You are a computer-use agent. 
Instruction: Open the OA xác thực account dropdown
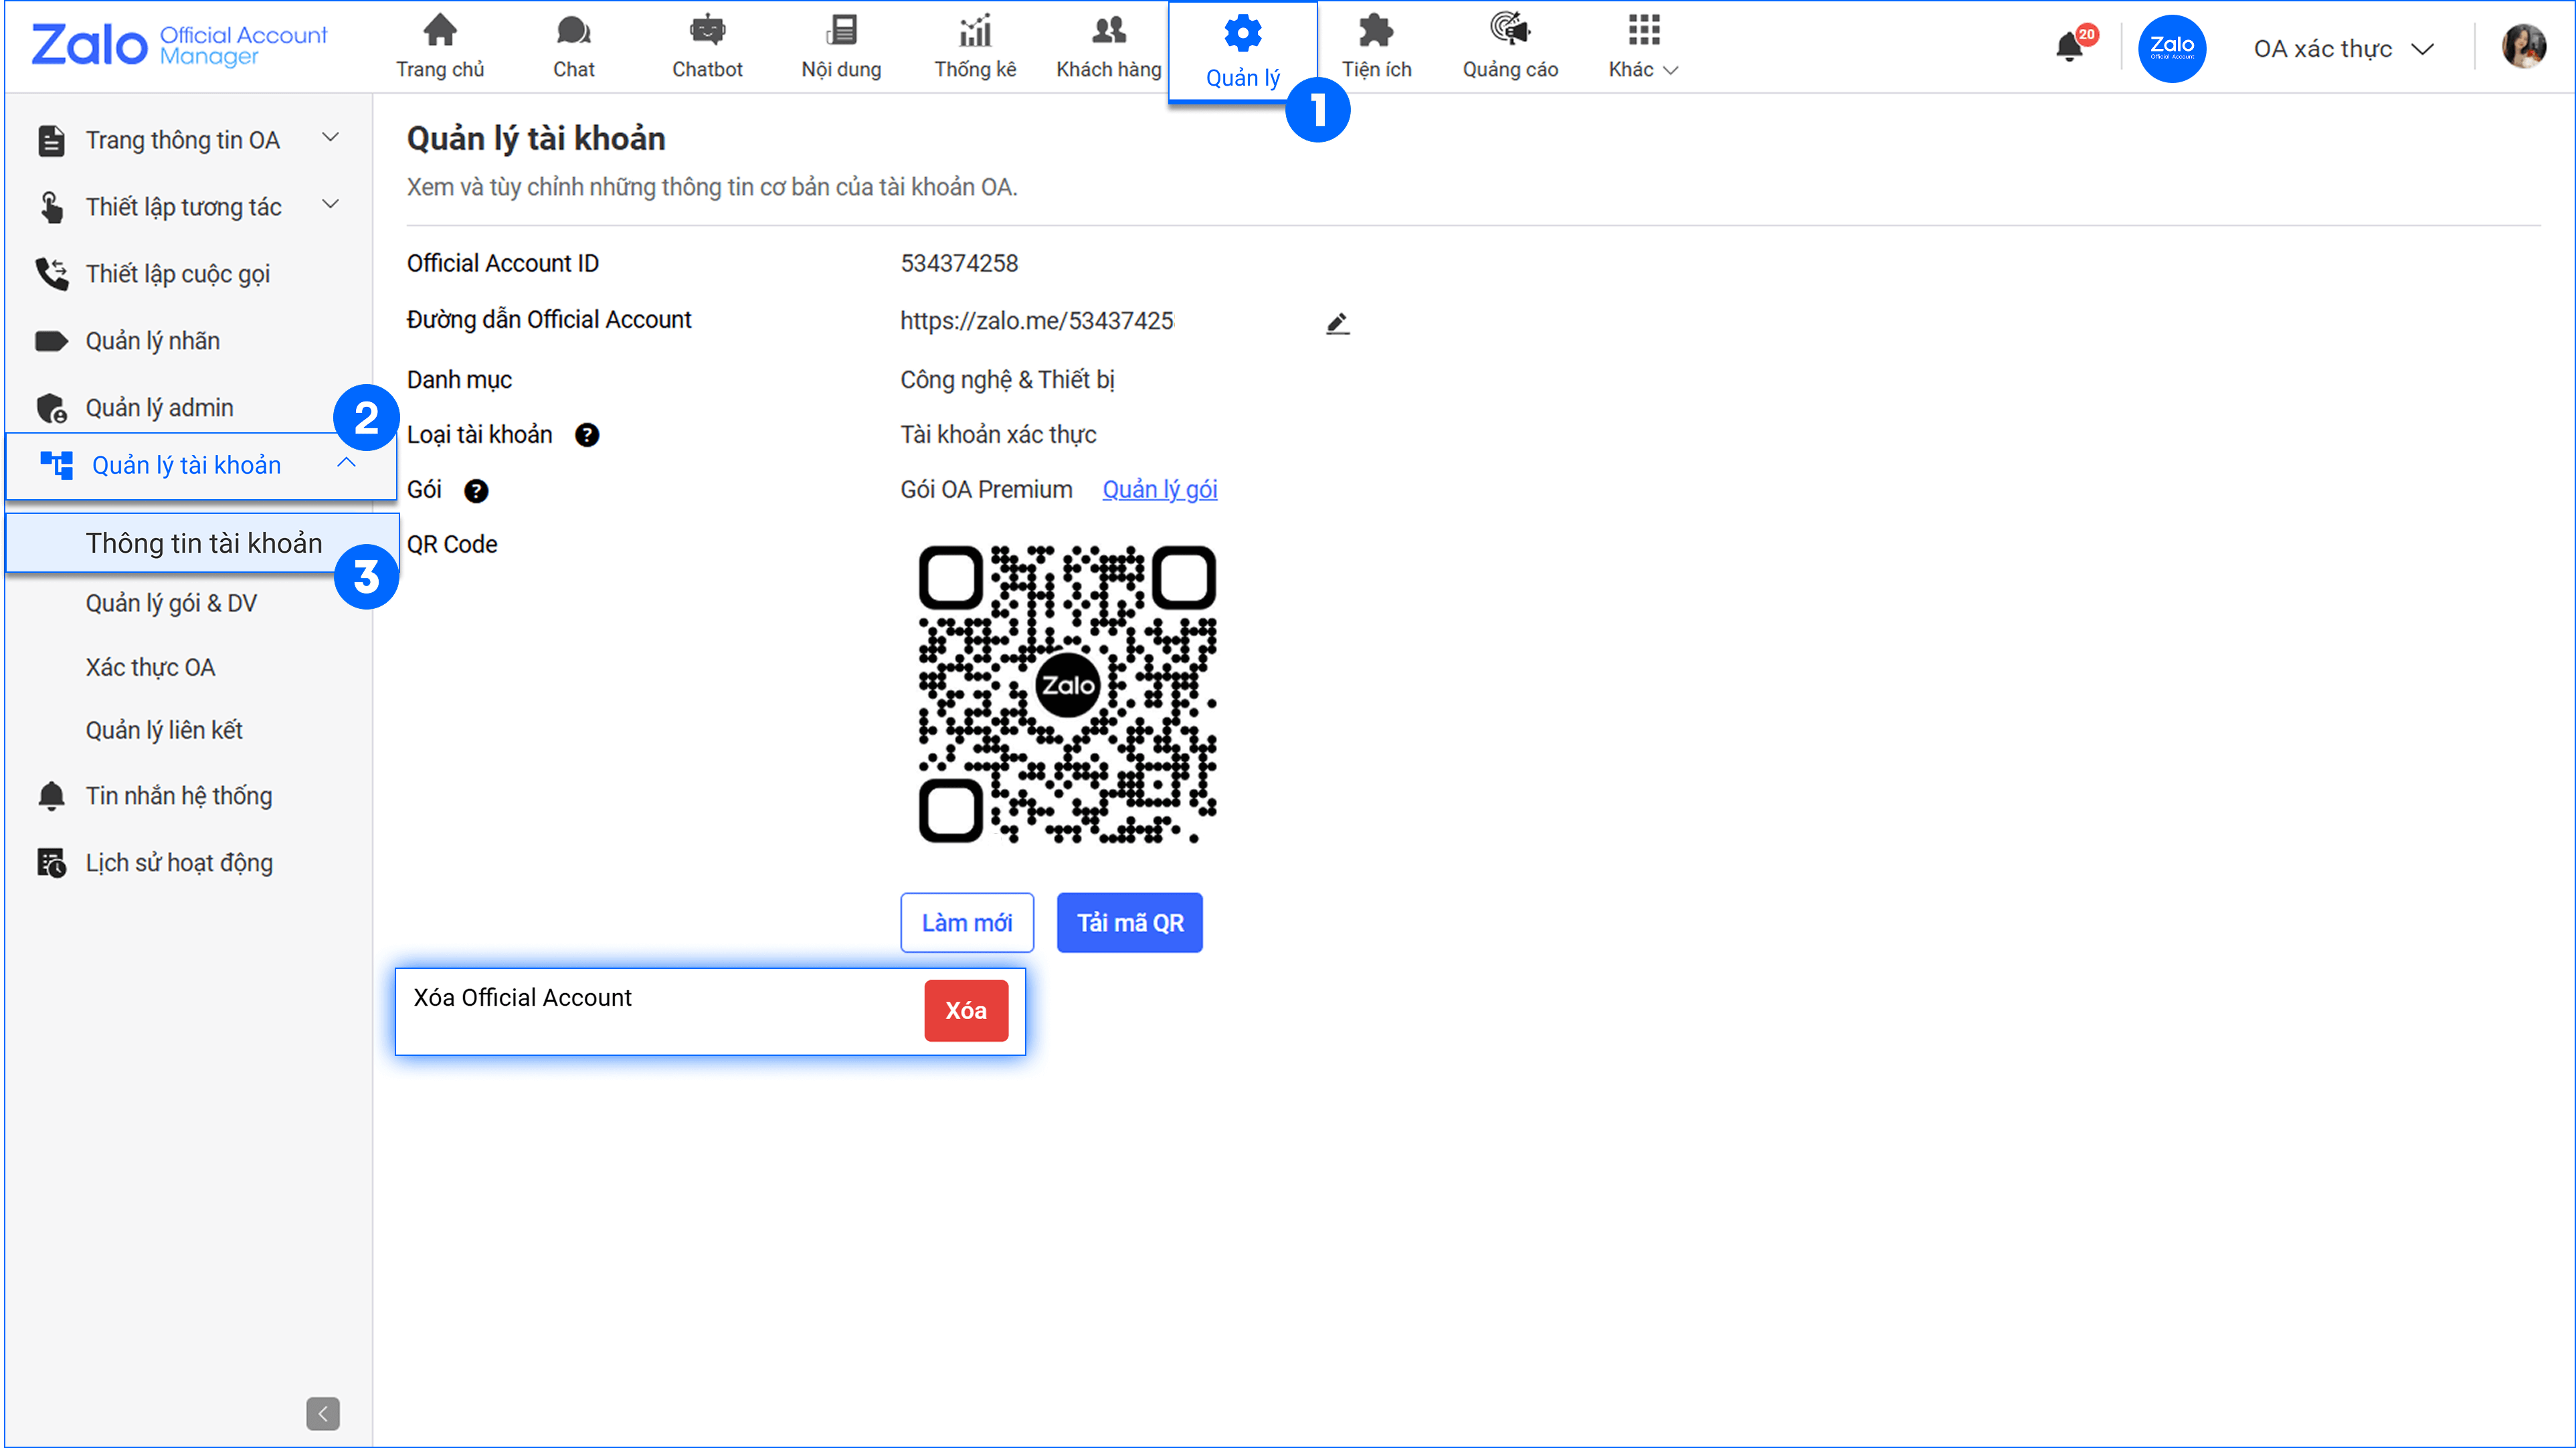(x=2341, y=49)
